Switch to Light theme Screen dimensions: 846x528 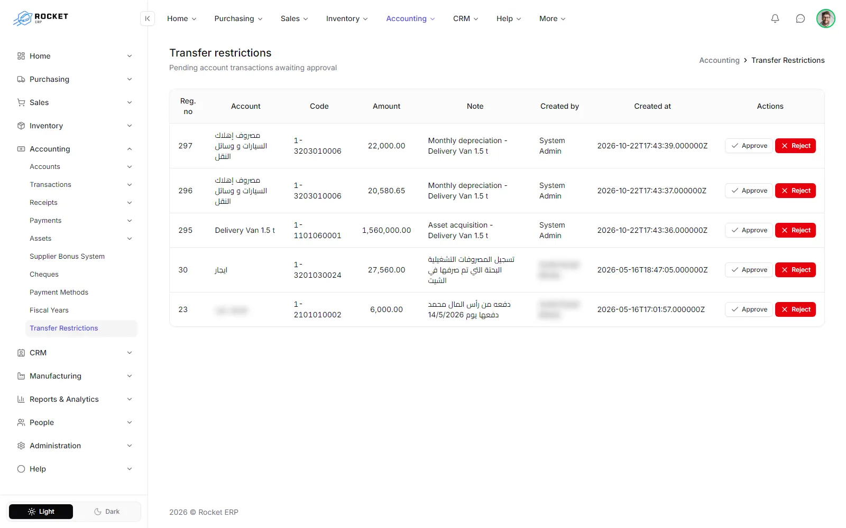point(41,512)
